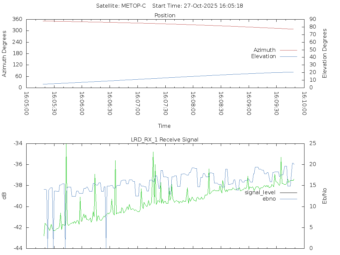Viewport: 340px width, 255px height.
Task: Click the red Azimuth legend line sample
Action: point(288,50)
